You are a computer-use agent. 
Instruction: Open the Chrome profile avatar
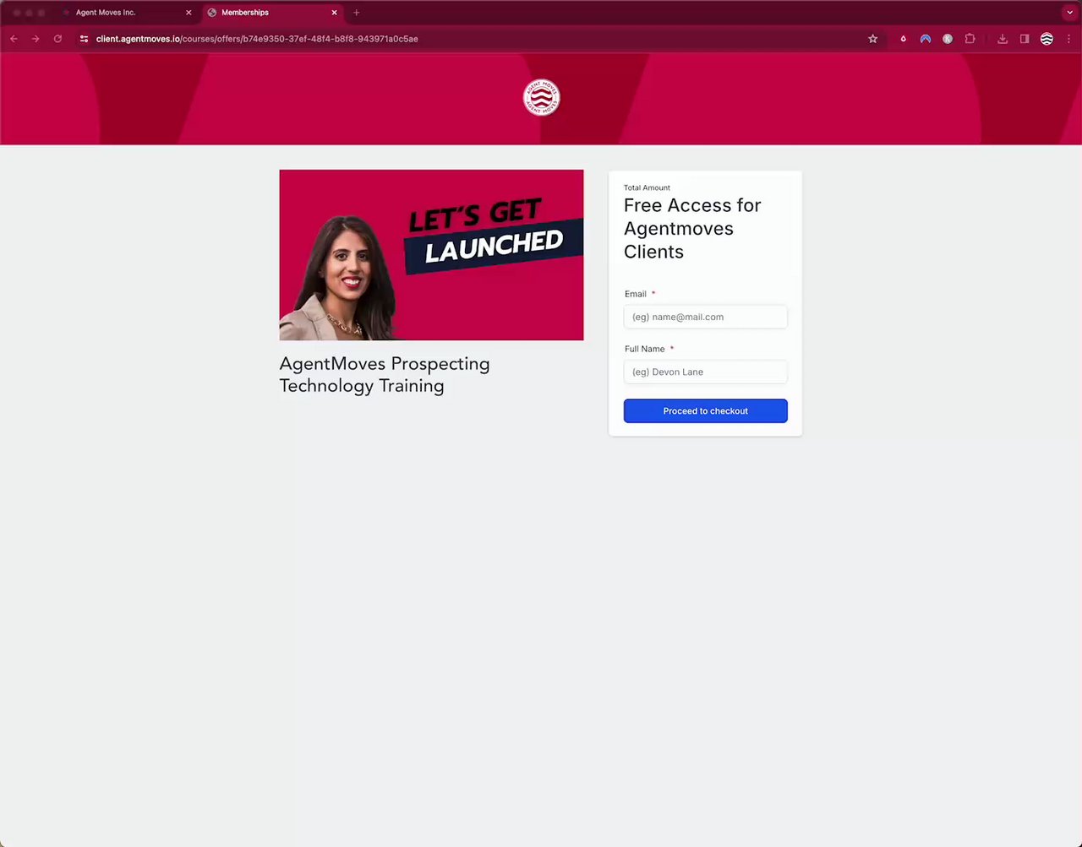1046,39
